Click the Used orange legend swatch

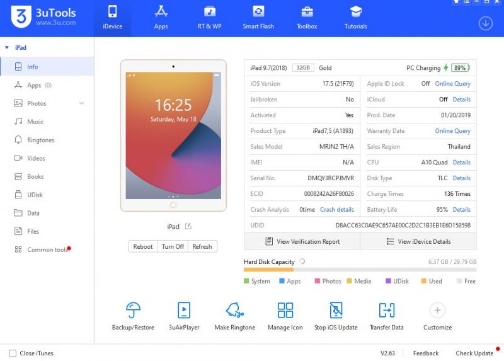pos(423,281)
